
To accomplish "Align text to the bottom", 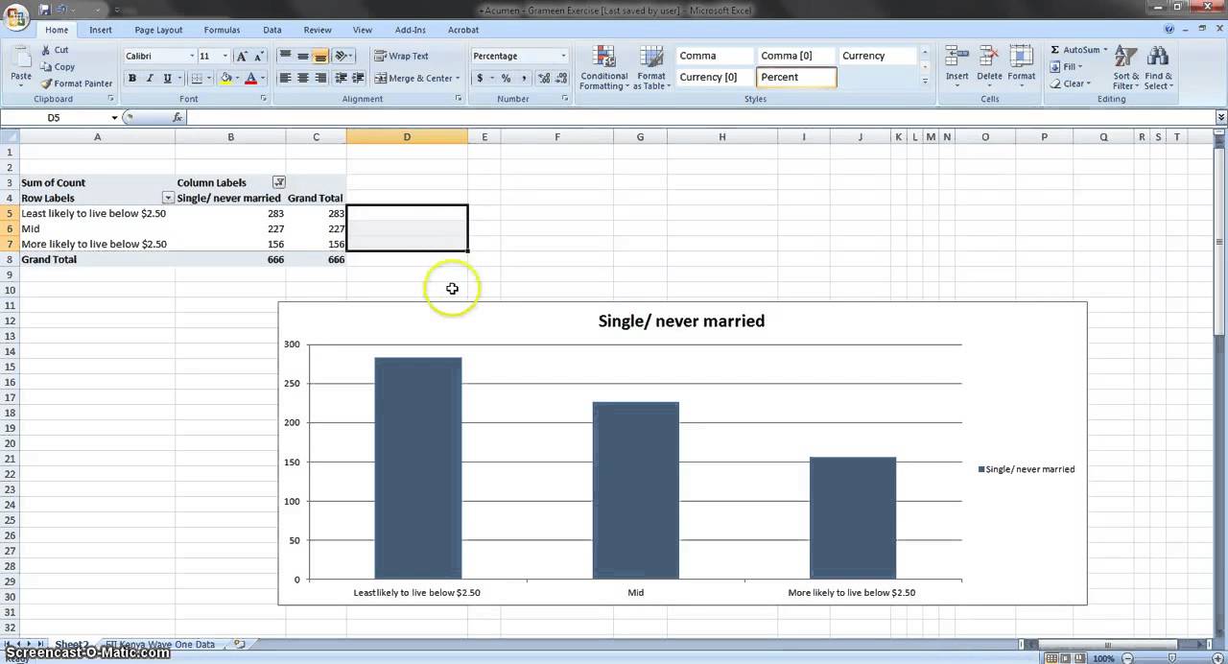I will point(320,57).
